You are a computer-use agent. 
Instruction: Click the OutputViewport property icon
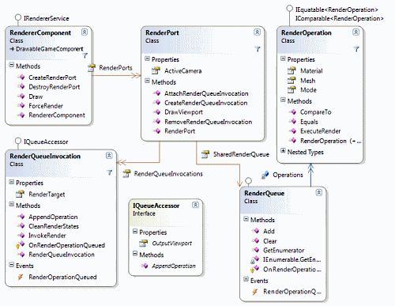(144, 243)
